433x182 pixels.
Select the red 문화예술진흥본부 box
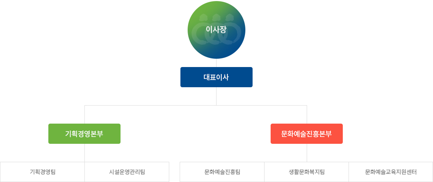click(x=307, y=134)
